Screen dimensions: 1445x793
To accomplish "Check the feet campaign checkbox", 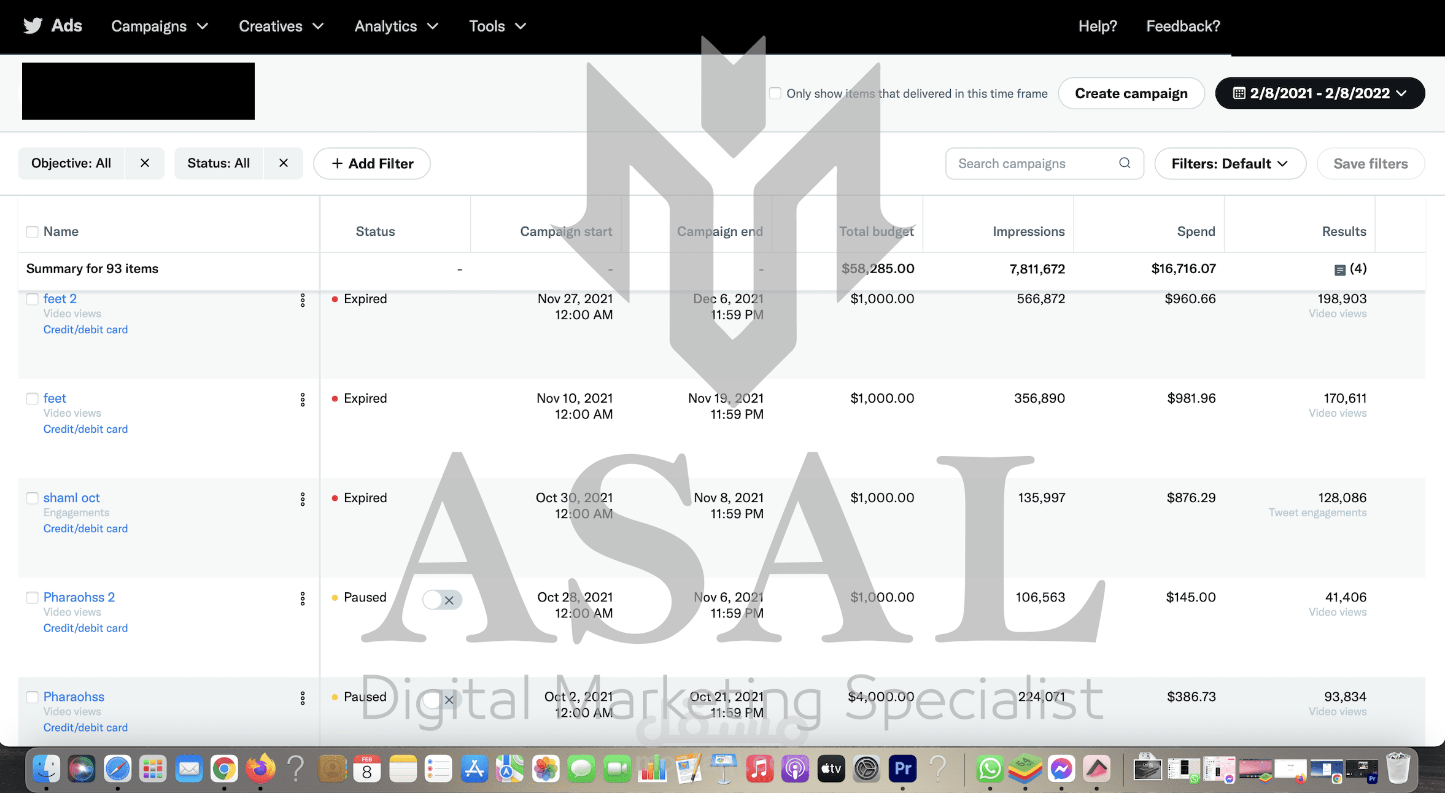I will pyautogui.click(x=33, y=399).
